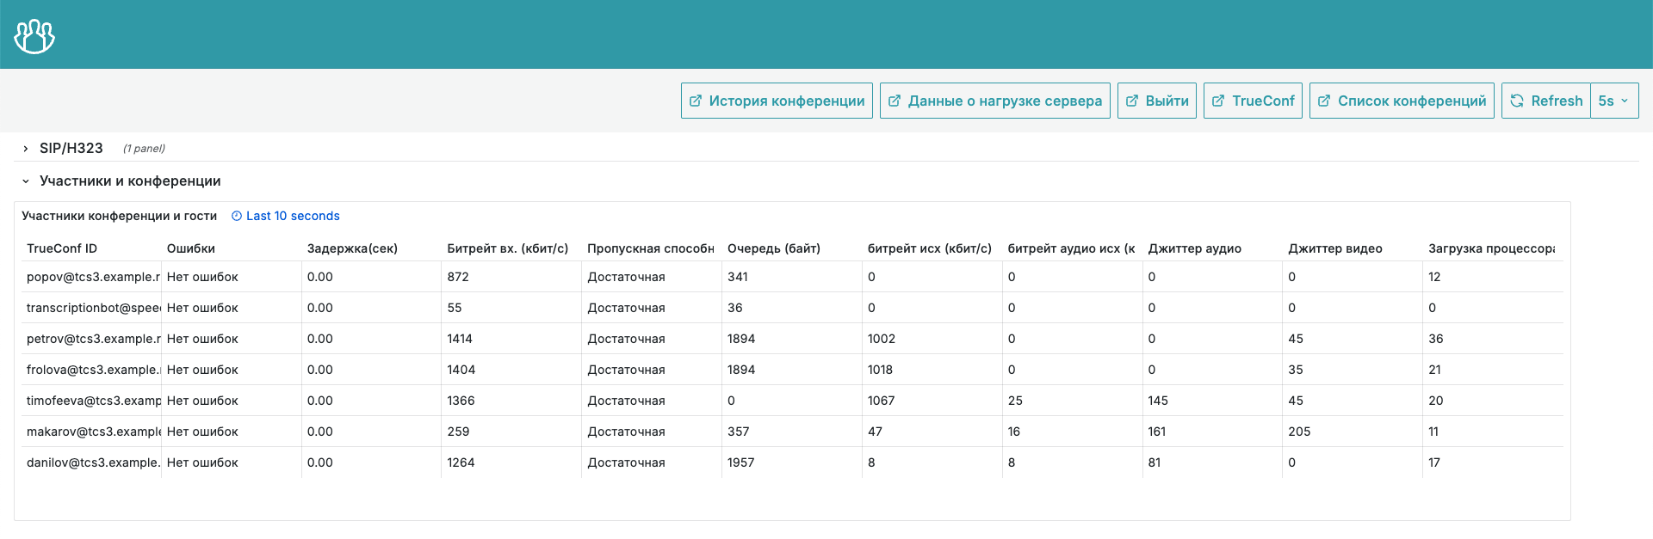
Task: Click video jitter value 205
Action: pyautogui.click(x=1299, y=432)
